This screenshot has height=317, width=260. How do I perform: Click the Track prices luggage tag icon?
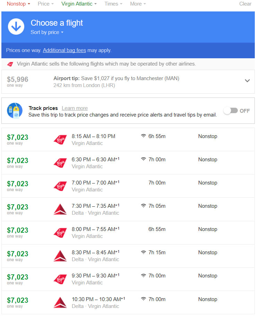pyautogui.click(x=15, y=111)
